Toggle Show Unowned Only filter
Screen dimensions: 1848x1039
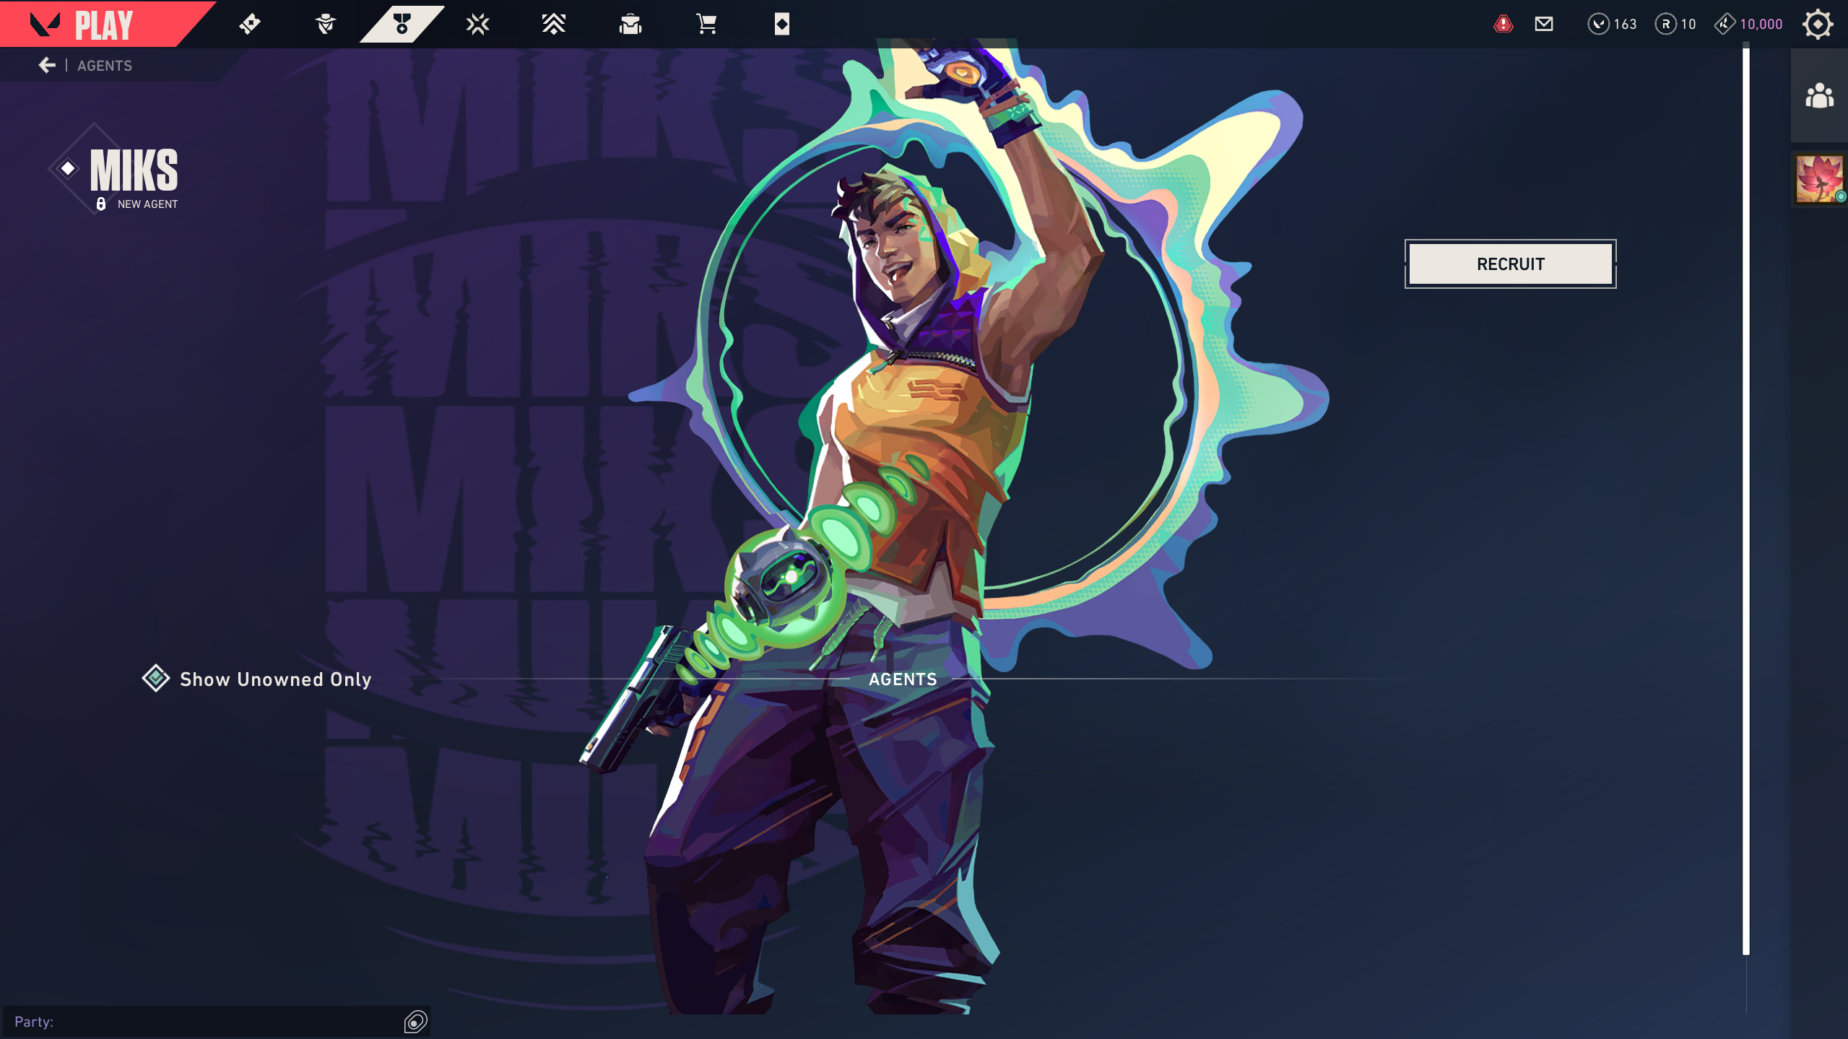click(257, 679)
